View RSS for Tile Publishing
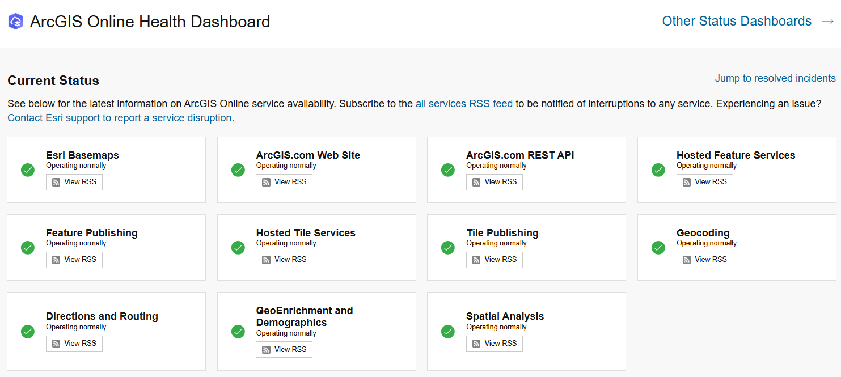This screenshot has height=377, width=841. point(495,260)
